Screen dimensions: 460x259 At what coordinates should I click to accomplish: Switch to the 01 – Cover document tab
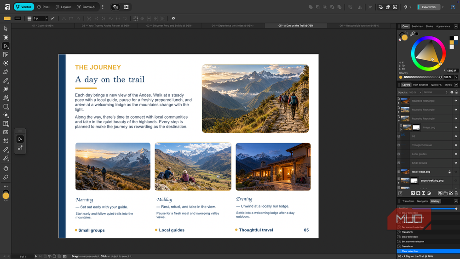[x=43, y=26]
